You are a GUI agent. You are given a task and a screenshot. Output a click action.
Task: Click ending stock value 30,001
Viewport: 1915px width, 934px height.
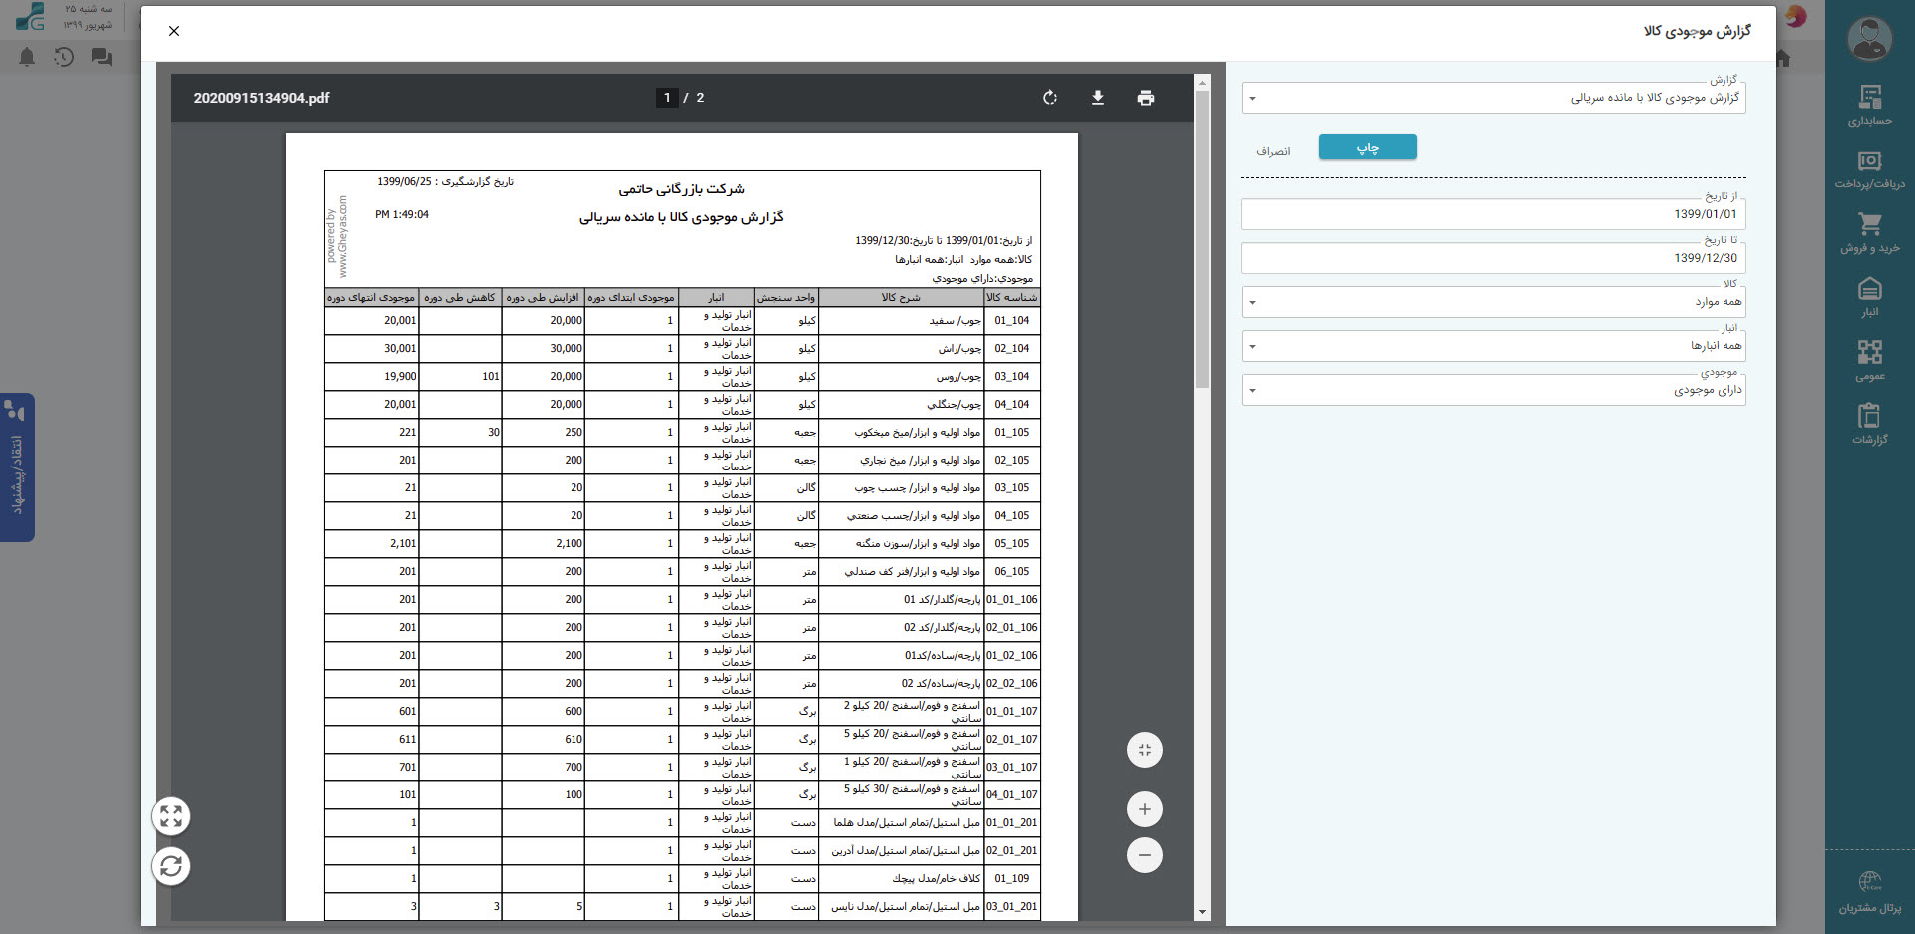400,348
